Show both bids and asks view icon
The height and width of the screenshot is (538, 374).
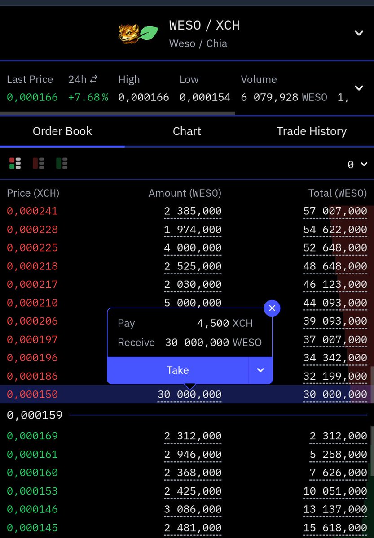click(x=15, y=163)
